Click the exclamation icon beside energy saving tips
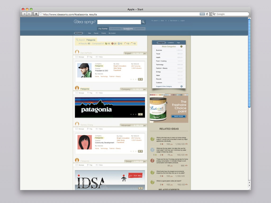 [x=152, y=160]
